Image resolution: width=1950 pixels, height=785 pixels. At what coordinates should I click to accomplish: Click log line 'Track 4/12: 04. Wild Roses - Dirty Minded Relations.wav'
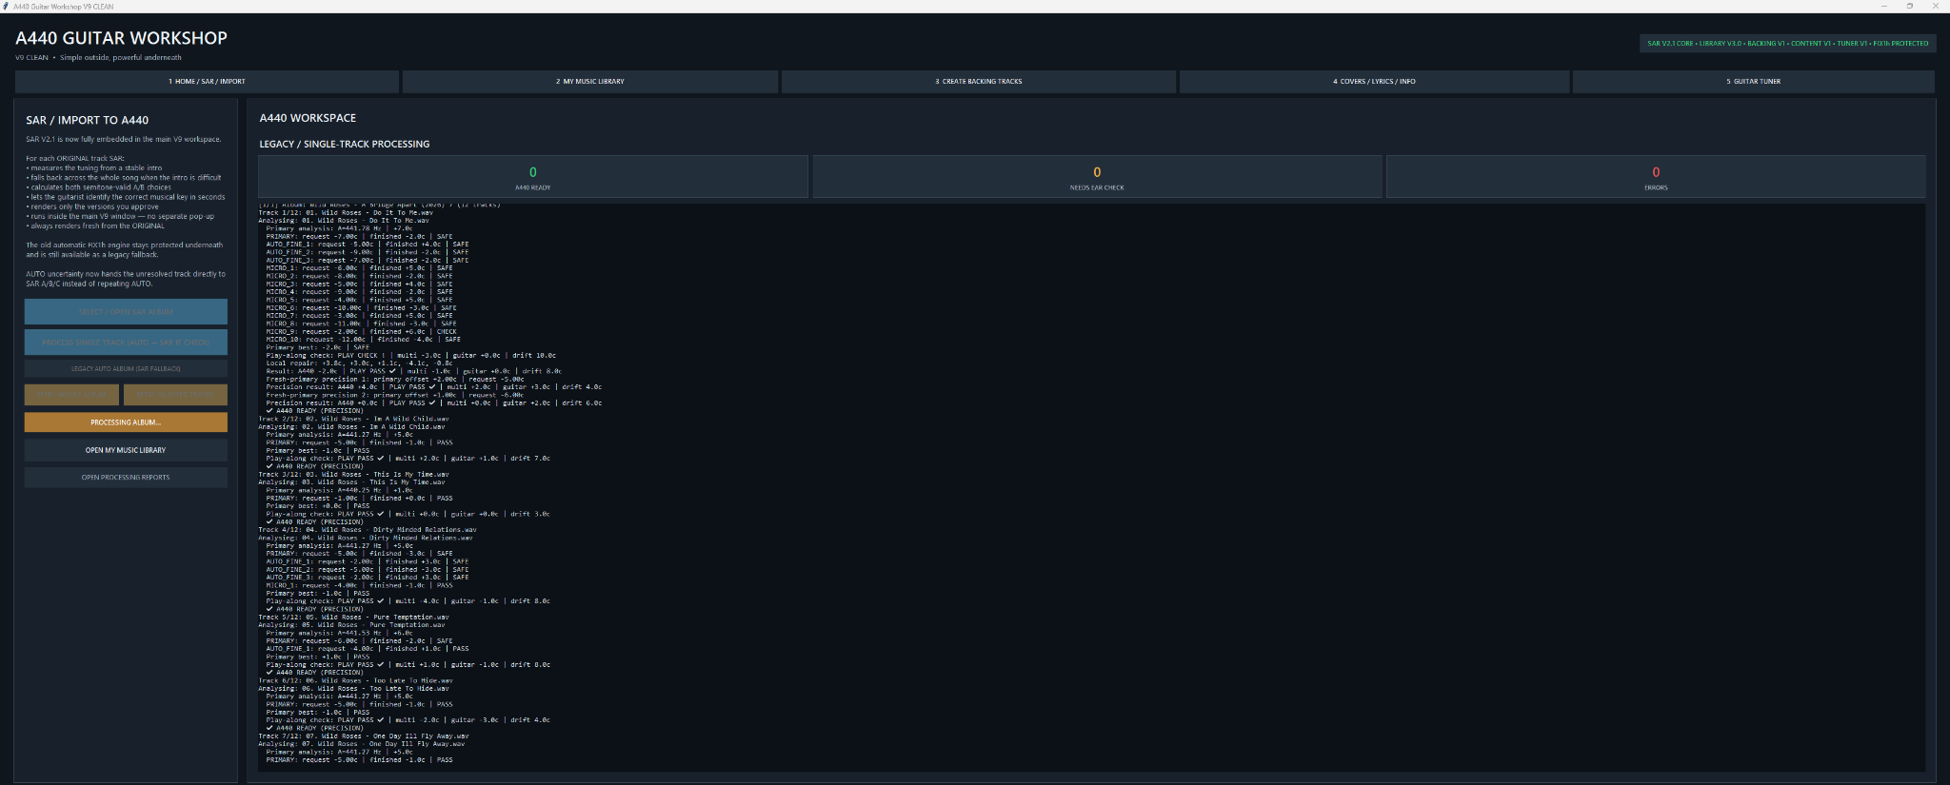coord(368,530)
